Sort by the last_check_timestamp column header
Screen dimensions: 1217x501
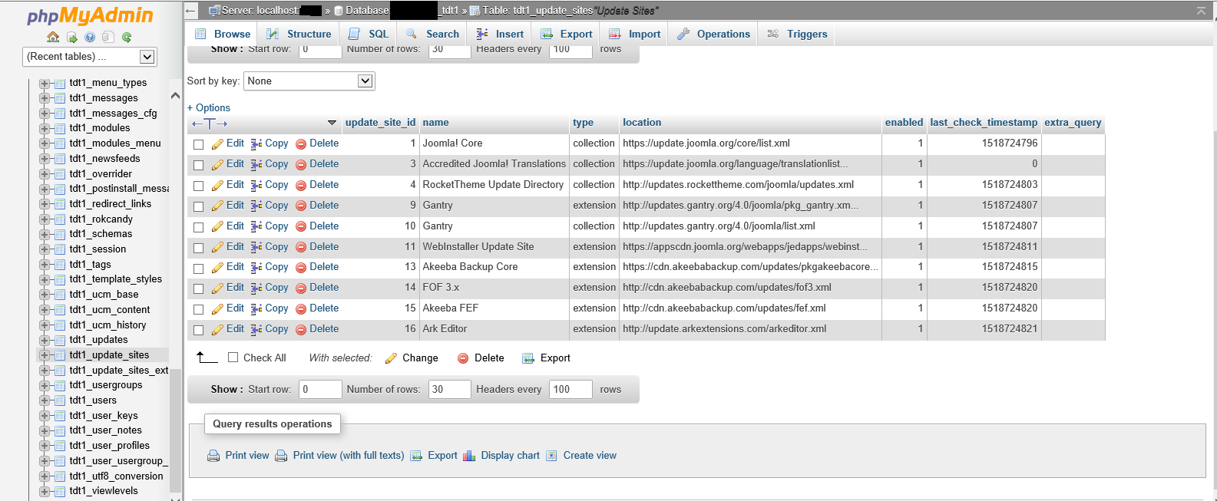point(984,123)
